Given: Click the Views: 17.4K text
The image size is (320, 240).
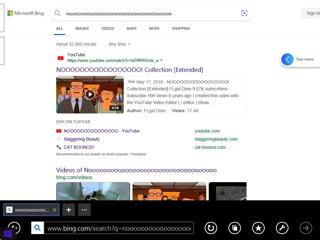Looking at the screenshot, I should 185,111.
